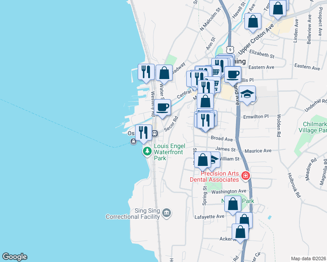The image size is (327, 262).
Task: Select the Holbrook Rd label
Action: click(x=294, y=185)
